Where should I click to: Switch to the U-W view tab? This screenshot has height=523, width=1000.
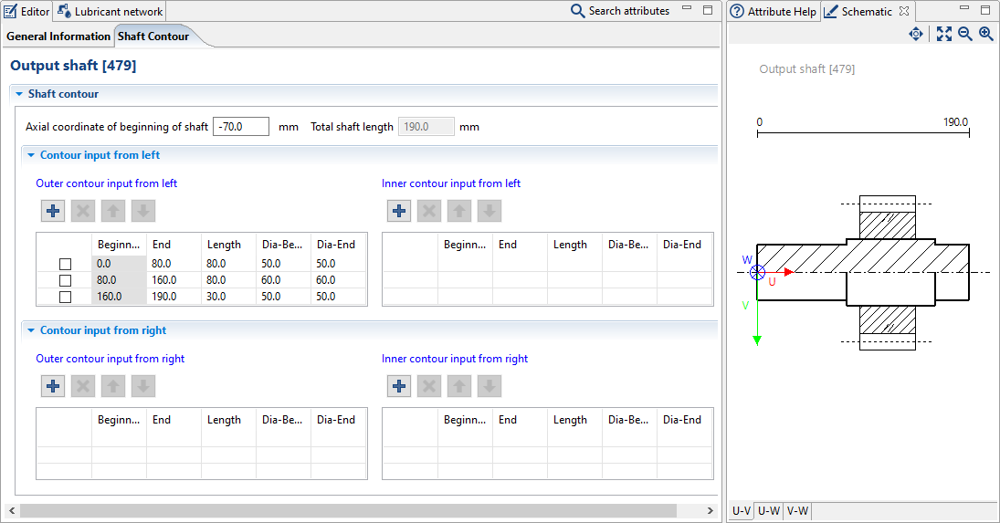pyautogui.click(x=768, y=511)
